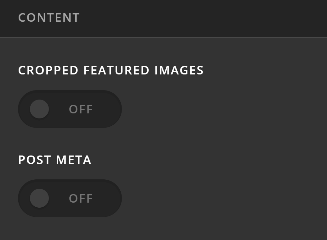327x240 pixels.
Task: Click the POST META heading text
Action: point(54,160)
